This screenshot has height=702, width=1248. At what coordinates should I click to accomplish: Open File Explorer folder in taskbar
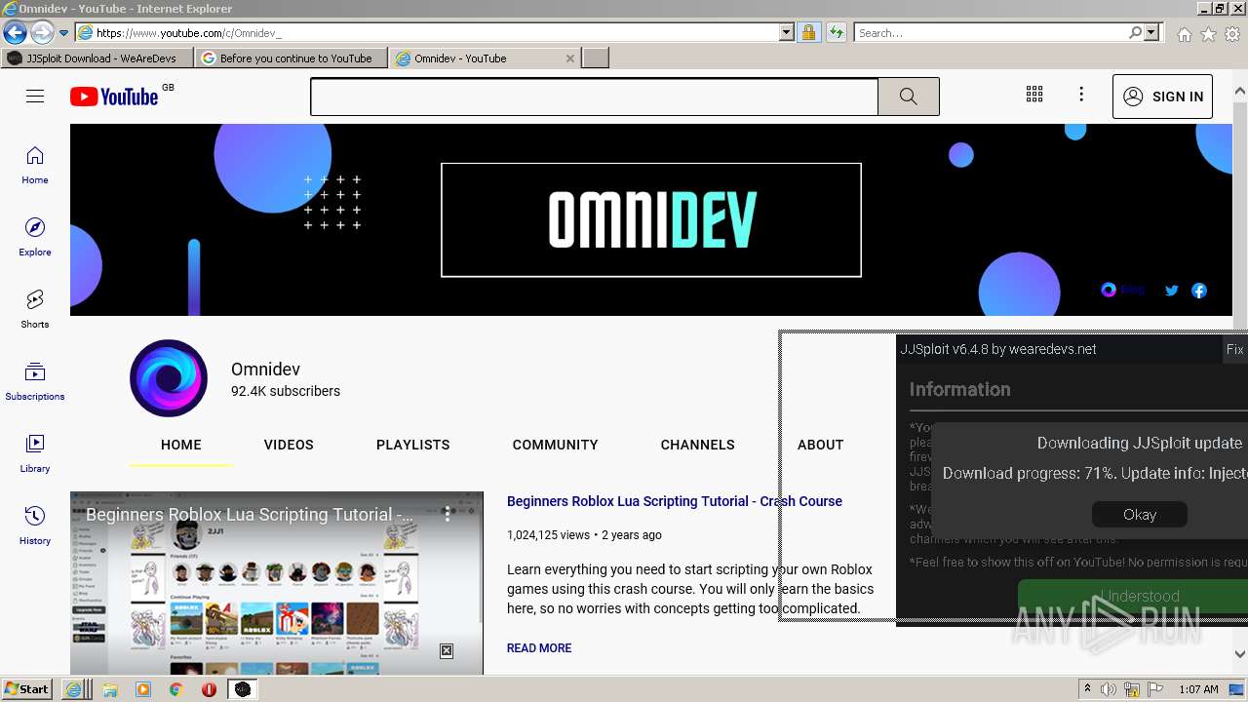[x=110, y=689]
